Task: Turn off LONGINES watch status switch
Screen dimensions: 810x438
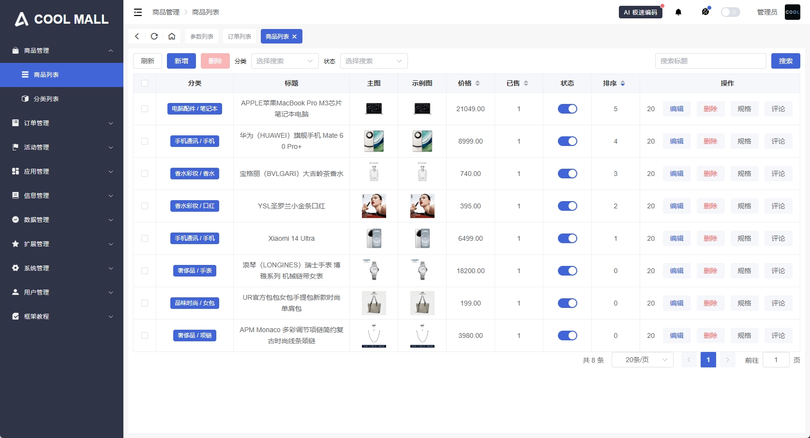Action: [568, 271]
